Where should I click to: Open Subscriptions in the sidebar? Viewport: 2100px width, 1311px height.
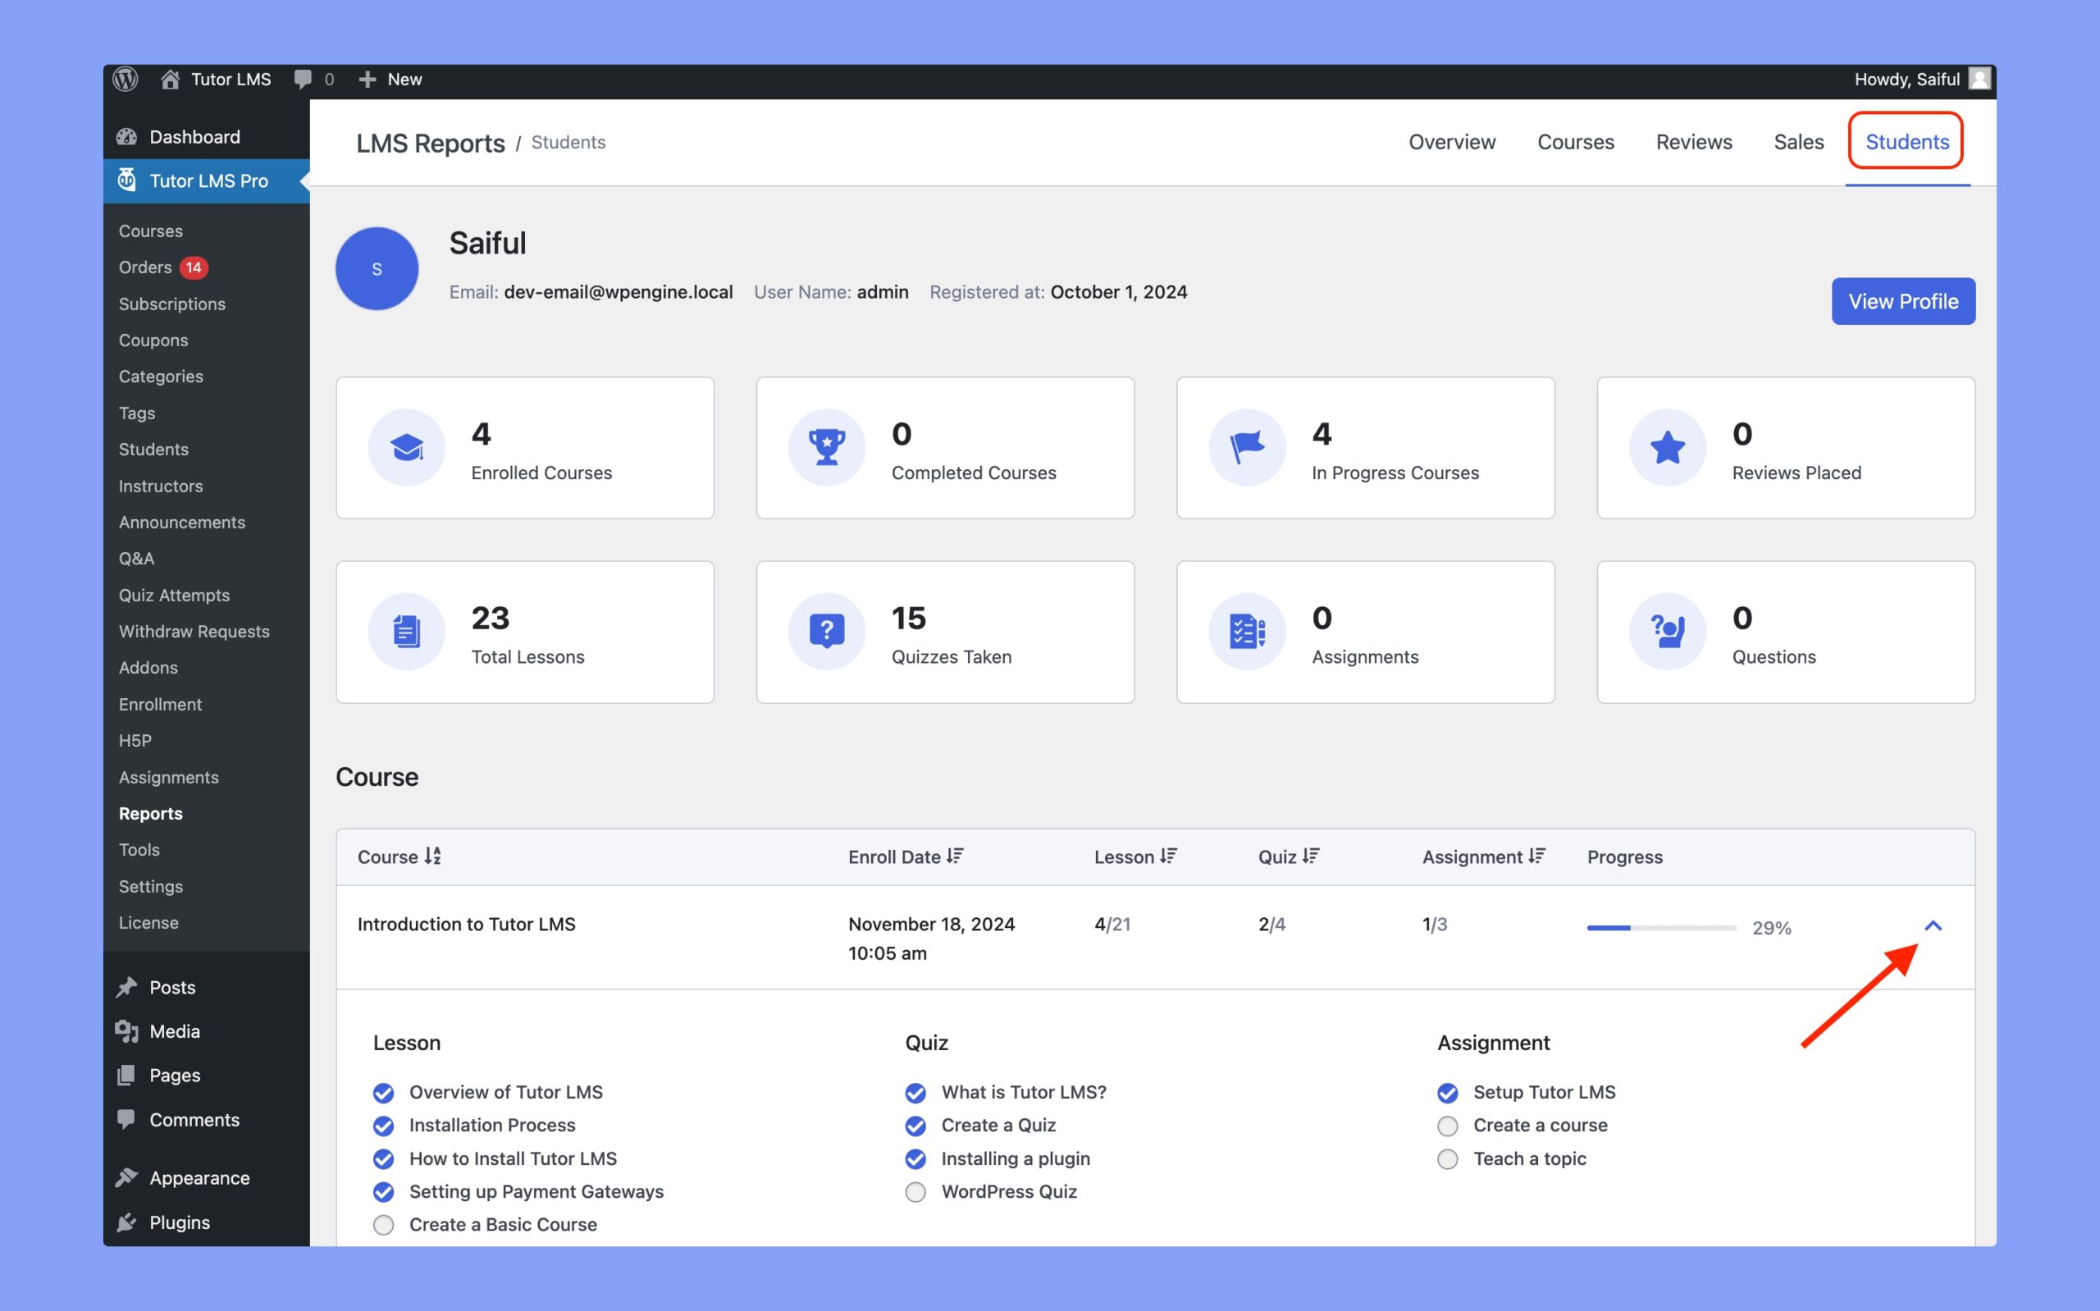coord(171,304)
